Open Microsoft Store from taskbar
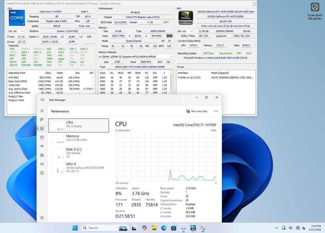This screenshot has height=233, width=325. click(x=174, y=228)
